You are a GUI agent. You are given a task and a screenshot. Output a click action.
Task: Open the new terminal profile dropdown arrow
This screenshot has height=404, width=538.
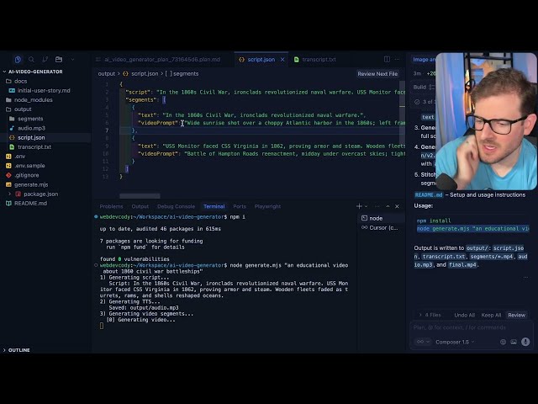click(x=367, y=206)
